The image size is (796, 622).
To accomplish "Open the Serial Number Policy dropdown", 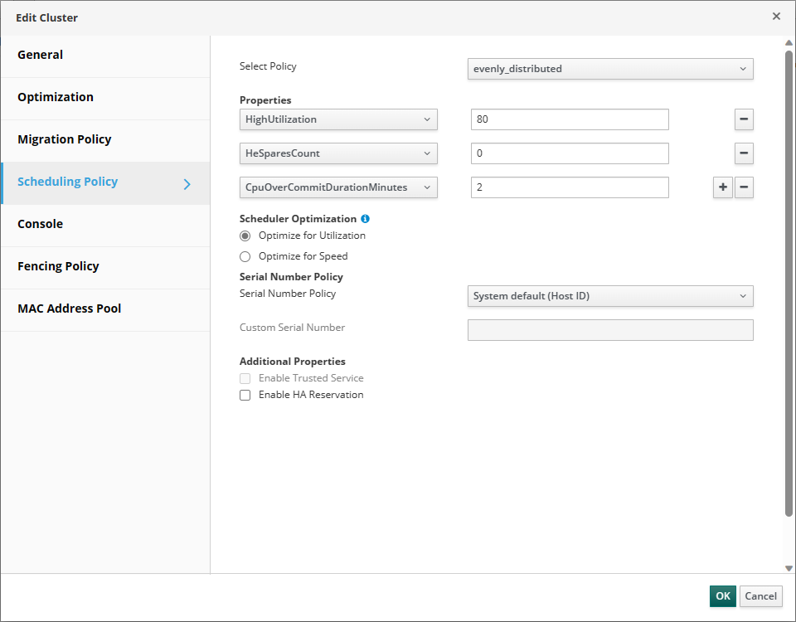I will tap(610, 296).
